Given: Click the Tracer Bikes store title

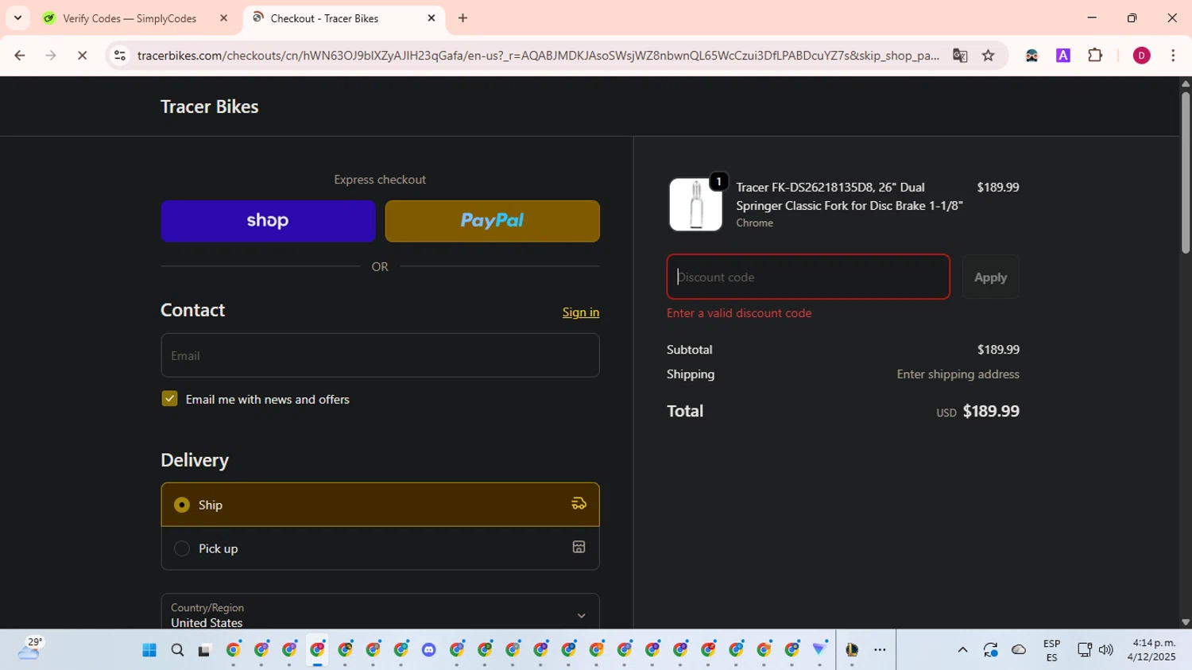Looking at the screenshot, I should (210, 107).
